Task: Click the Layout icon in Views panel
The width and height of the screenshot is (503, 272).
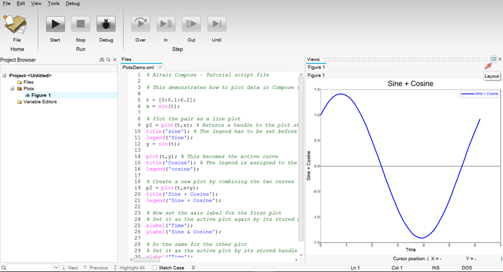Action: point(493,59)
